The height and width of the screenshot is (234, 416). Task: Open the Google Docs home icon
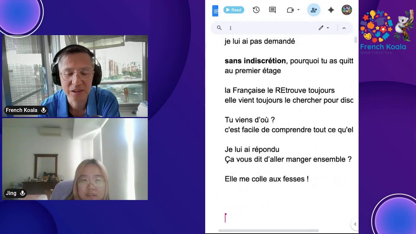click(215, 10)
